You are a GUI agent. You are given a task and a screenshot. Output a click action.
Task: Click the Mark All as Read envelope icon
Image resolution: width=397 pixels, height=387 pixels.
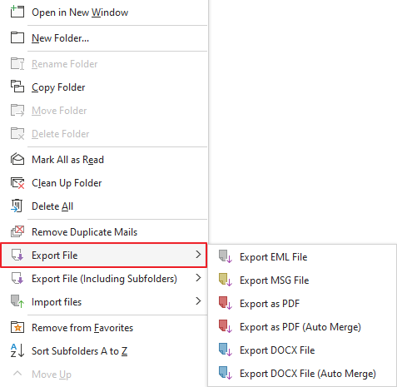pyautogui.click(x=17, y=159)
